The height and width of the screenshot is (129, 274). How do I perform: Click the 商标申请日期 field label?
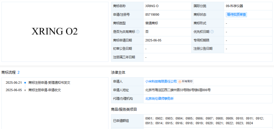click(122, 41)
